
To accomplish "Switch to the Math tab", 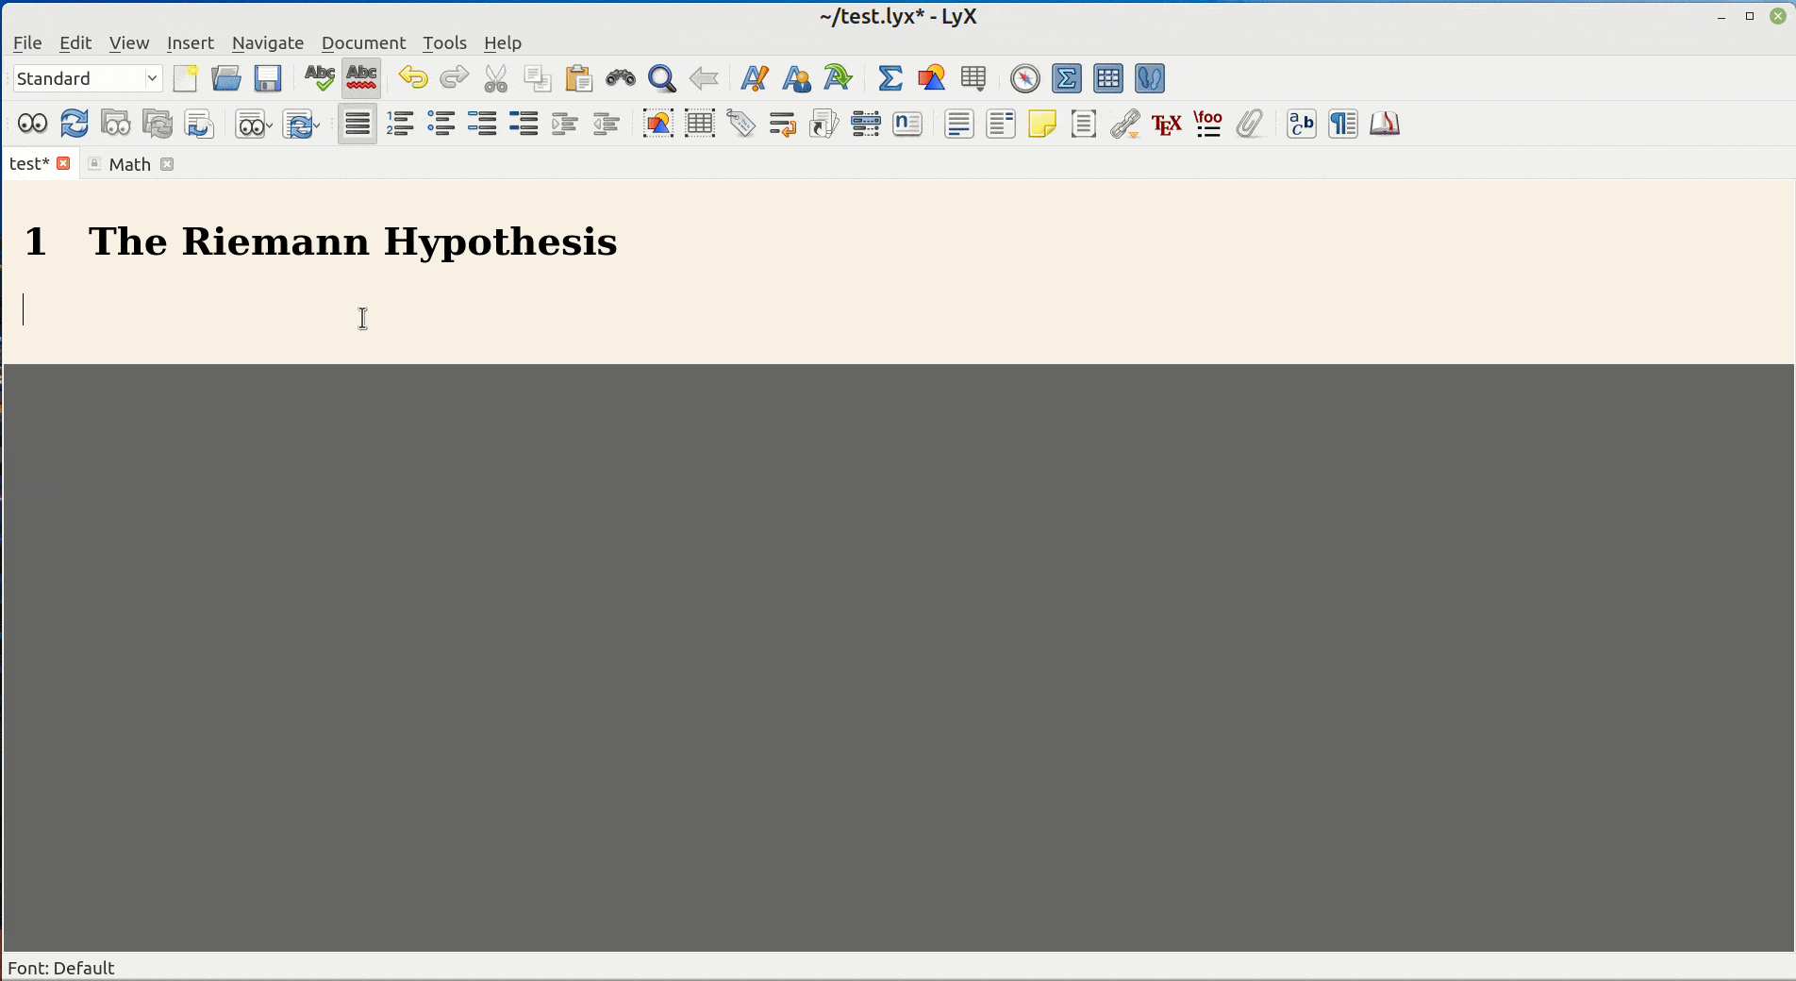I will click(129, 164).
